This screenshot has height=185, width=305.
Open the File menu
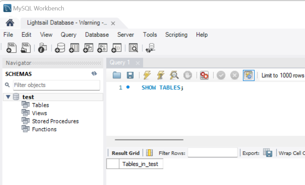8,35
